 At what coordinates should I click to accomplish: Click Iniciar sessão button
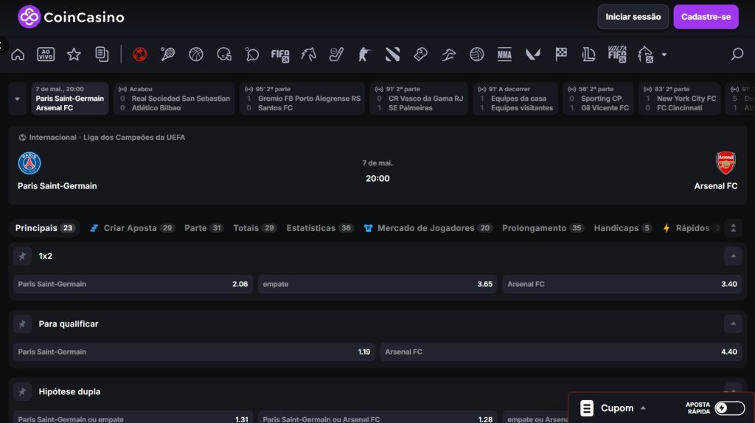pos(633,17)
